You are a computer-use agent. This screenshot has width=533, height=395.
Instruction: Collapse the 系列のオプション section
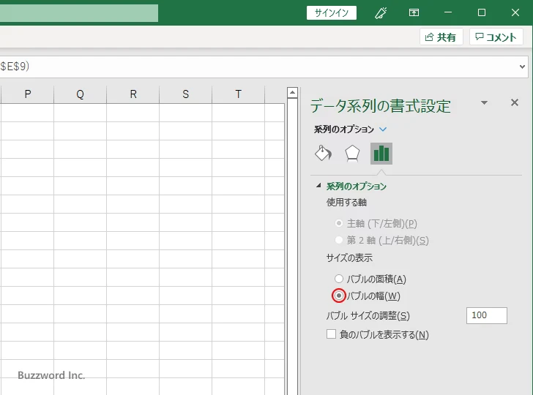pyautogui.click(x=318, y=186)
